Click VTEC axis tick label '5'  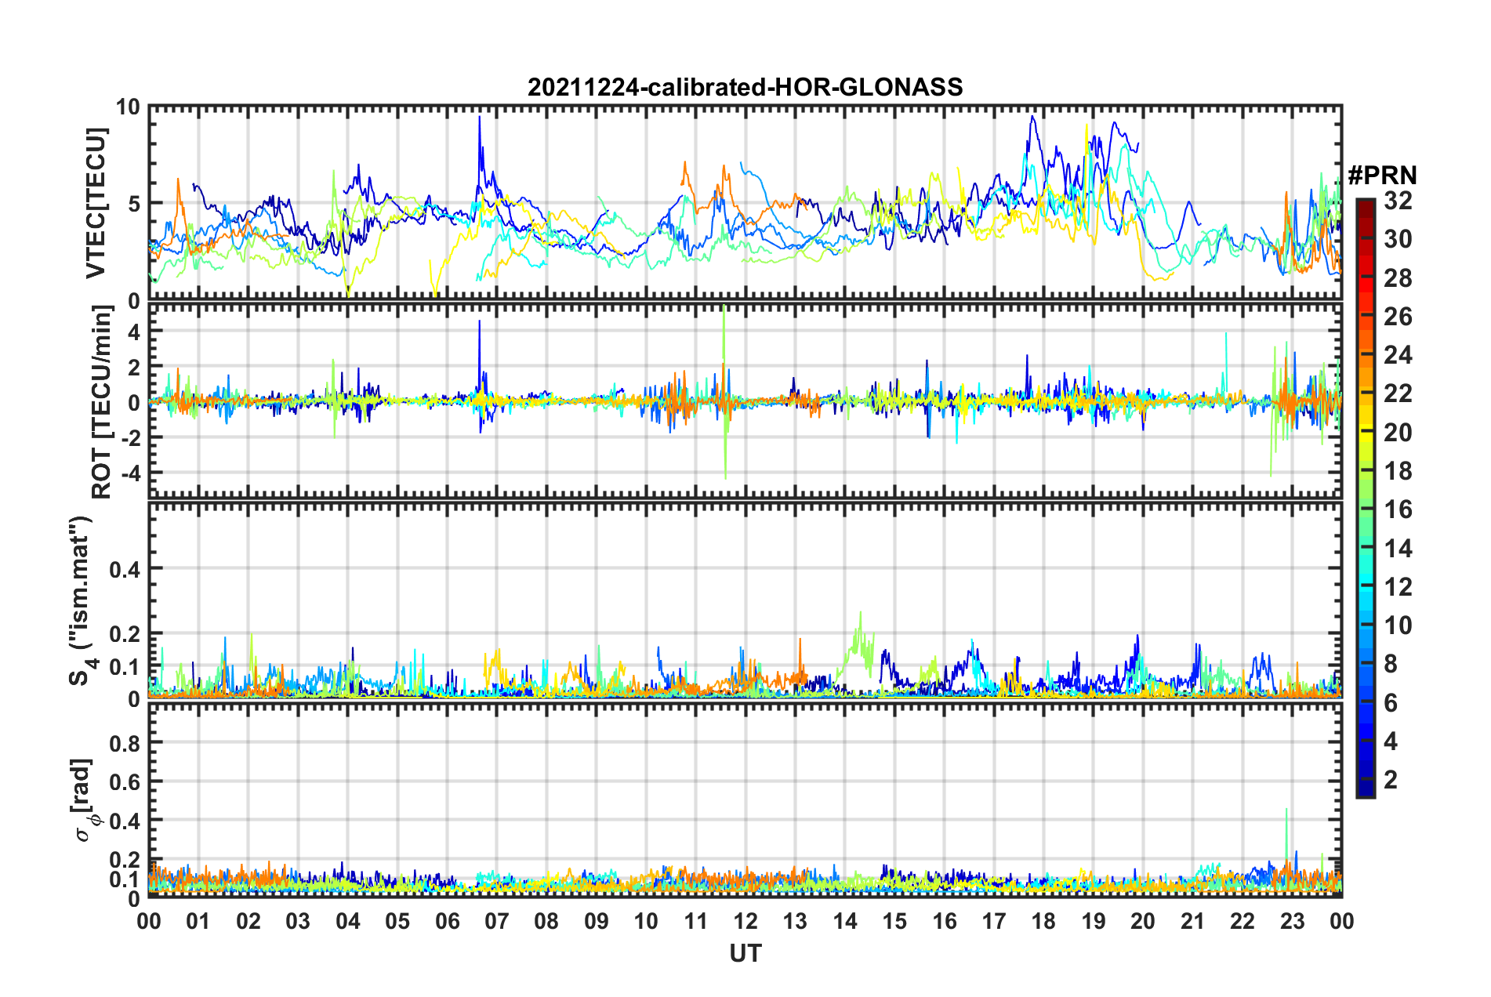click(x=134, y=204)
